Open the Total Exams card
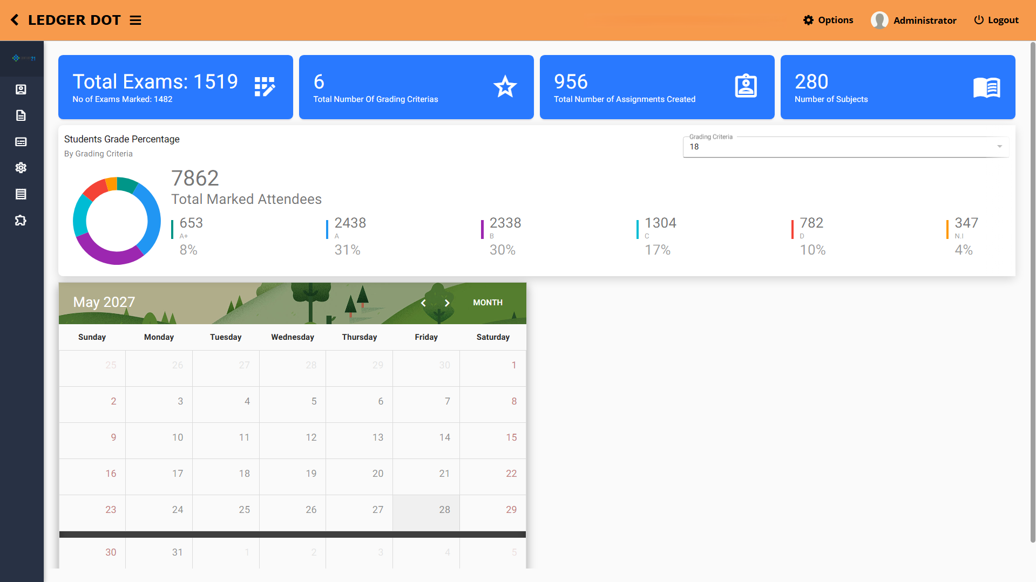 [175, 87]
